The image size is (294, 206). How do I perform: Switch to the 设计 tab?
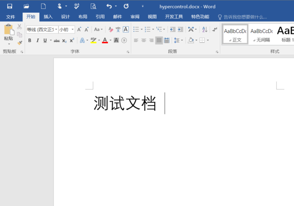coord(66,17)
